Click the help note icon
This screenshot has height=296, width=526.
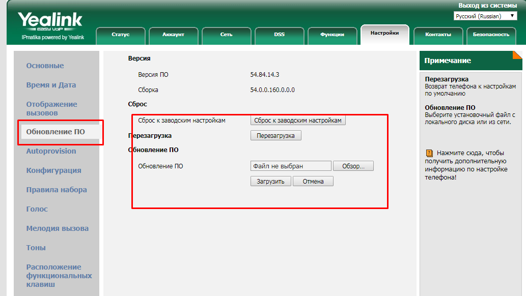pyautogui.click(x=429, y=153)
